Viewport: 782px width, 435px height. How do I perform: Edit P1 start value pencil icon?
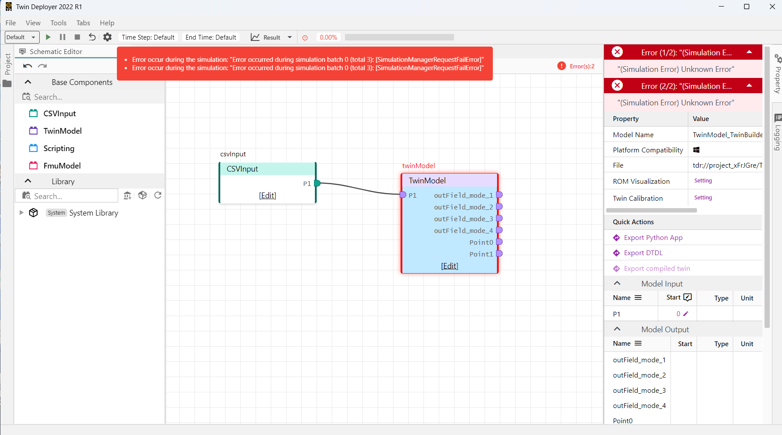point(686,314)
